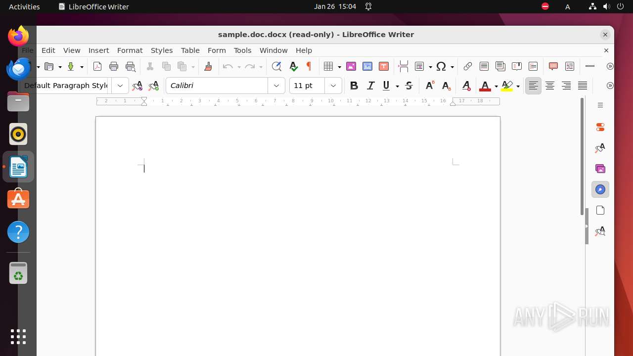Export document directly as PDF
The width and height of the screenshot is (633, 356).
click(x=97, y=66)
